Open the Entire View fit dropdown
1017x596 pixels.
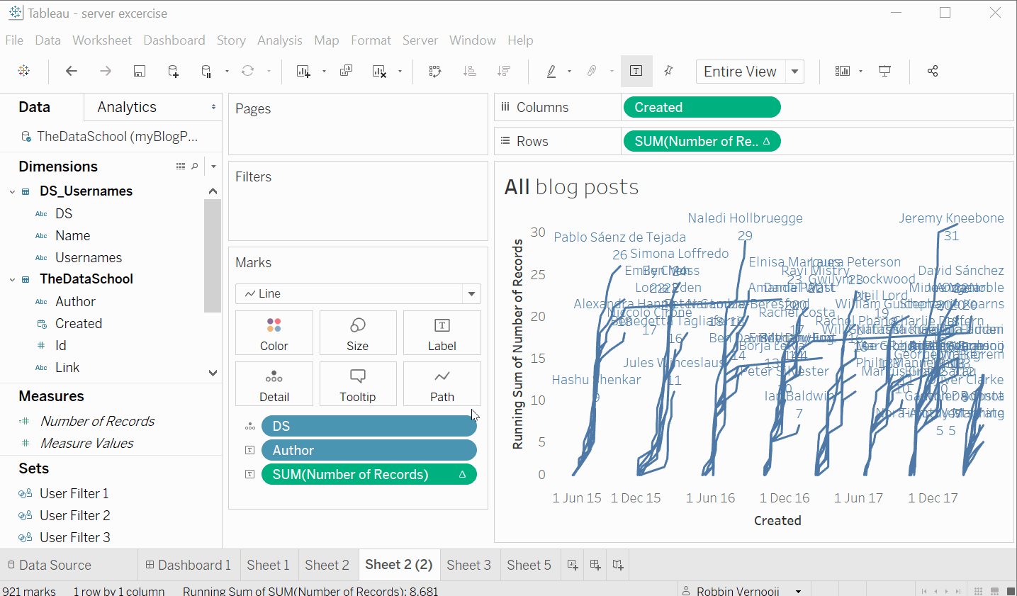[x=795, y=72]
